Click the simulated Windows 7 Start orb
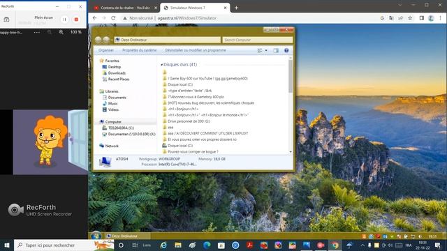447x251 pixels. pos(96,236)
